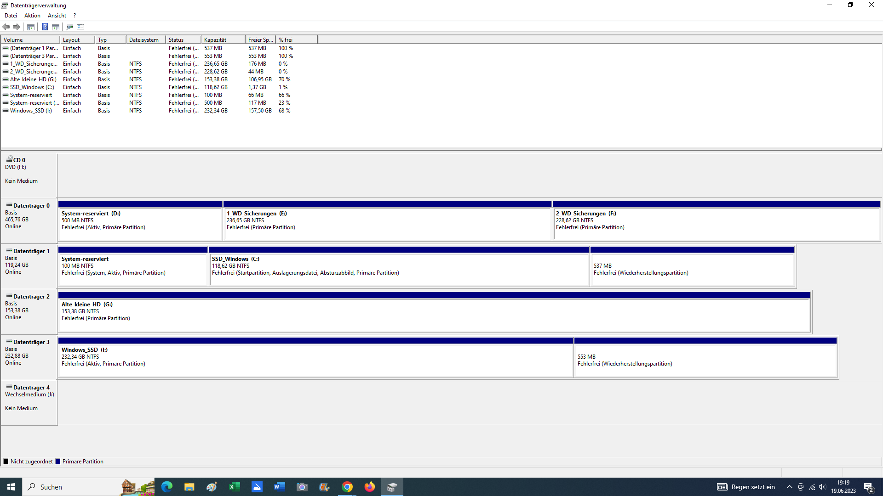Click the Forward arrow toolbar icon
The height and width of the screenshot is (496, 883).
pos(17,27)
